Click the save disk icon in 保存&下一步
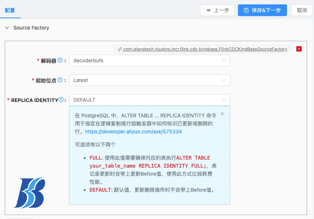This screenshot has width=314, height=219. point(246,10)
